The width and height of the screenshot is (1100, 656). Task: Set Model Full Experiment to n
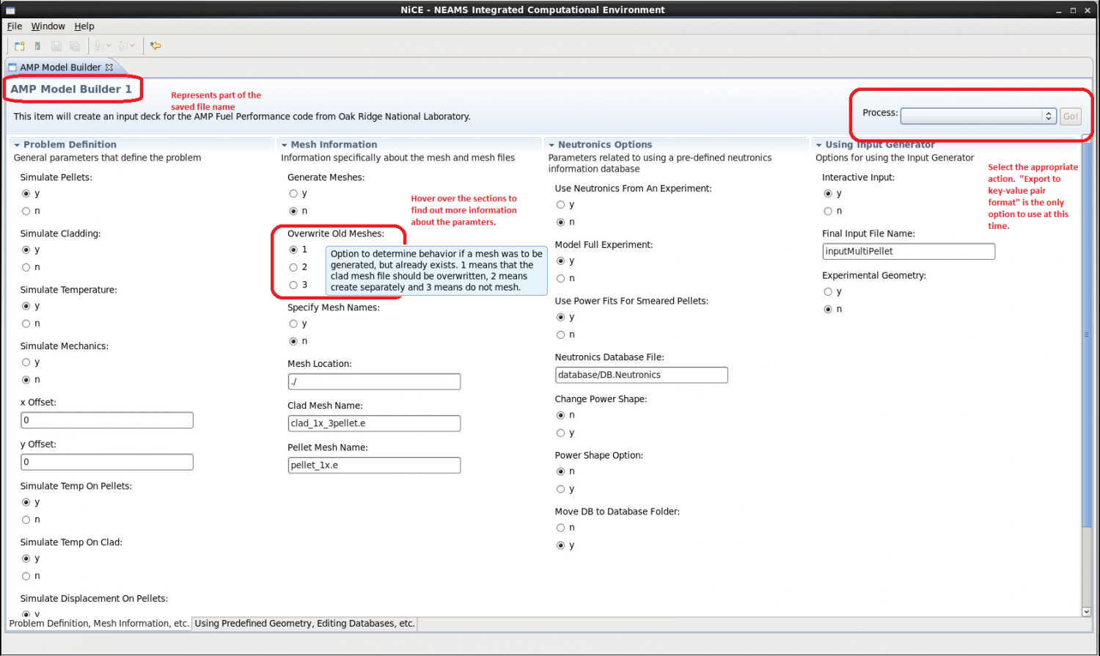point(561,279)
